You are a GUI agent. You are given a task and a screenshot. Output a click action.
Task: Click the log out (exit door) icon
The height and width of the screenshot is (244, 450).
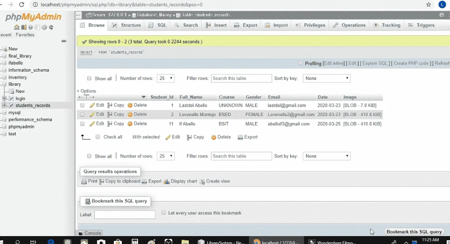tap(23, 27)
